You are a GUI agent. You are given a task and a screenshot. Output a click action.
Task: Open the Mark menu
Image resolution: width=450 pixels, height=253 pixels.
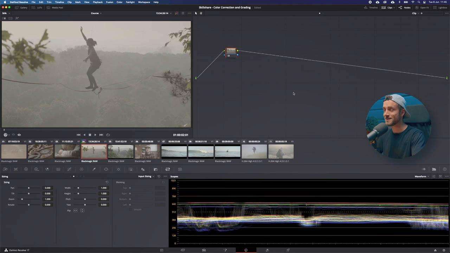click(x=78, y=2)
